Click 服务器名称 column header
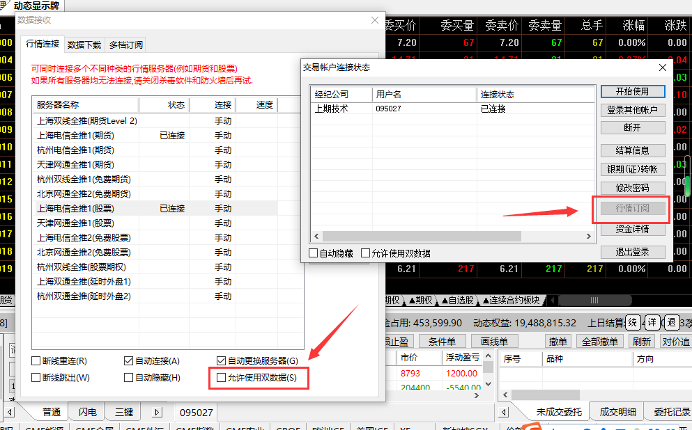This screenshot has width=692, height=430. pyautogui.click(x=86, y=105)
